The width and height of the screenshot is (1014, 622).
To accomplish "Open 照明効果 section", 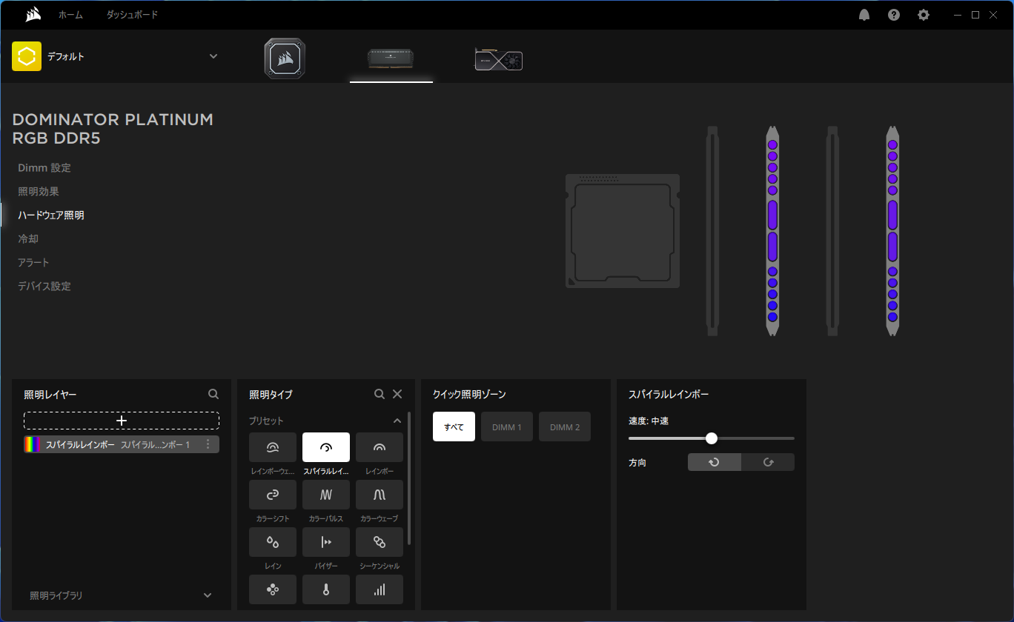I will point(39,192).
